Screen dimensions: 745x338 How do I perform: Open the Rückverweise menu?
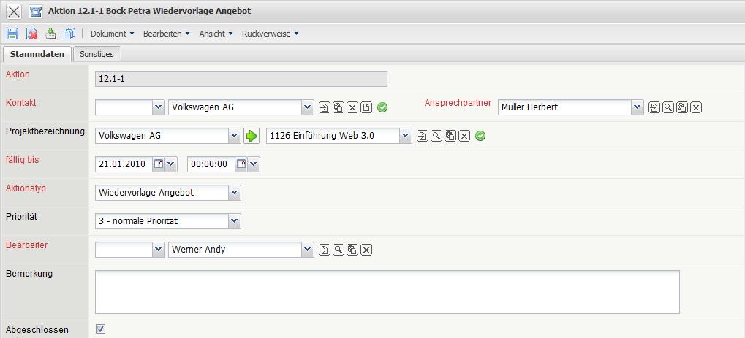[x=270, y=34]
